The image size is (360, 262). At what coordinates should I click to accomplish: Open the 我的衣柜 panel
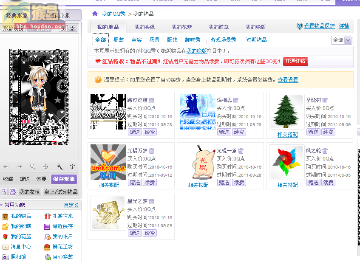tap(29, 192)
